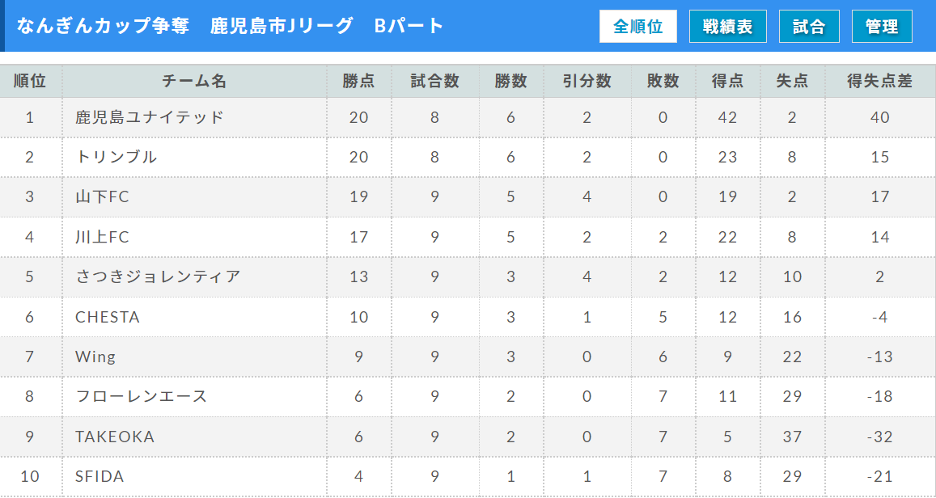
Task: Click team name 川上FC
Action: tap(102, 237)
